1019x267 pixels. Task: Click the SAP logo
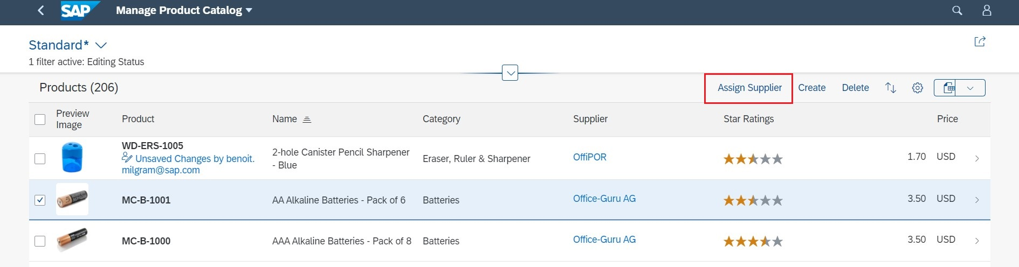pos(80,10)
